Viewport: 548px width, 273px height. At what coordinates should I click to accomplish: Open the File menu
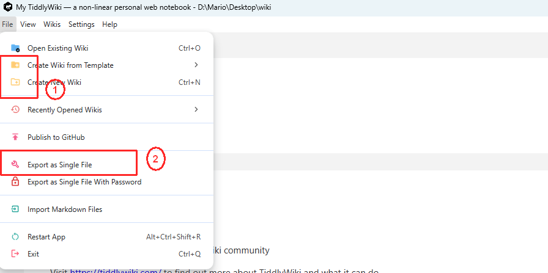pyautogui.click(x=7, y=24)
